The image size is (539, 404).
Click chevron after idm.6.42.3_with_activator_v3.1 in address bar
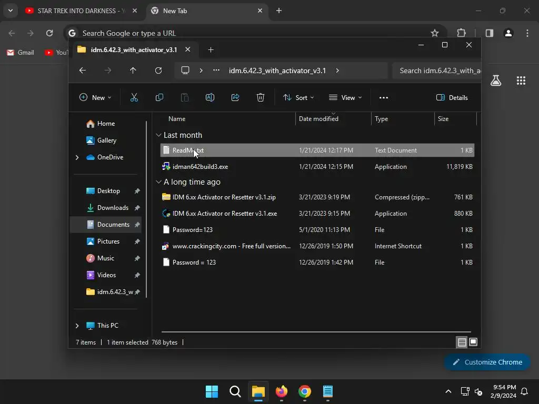pyautogui.click(x=337, y=70)
